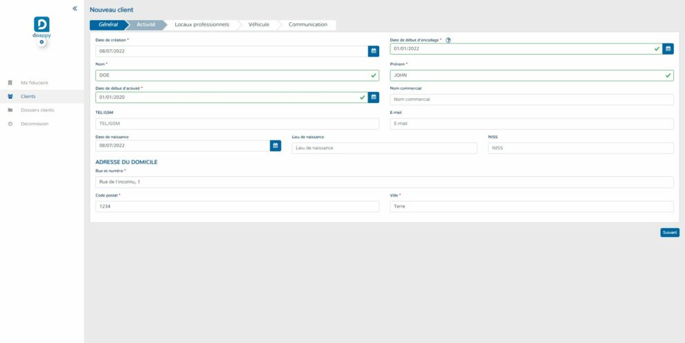Open calendar for Date de début d'activité
This screenshot has width=685, height=343.
(373, 98)
